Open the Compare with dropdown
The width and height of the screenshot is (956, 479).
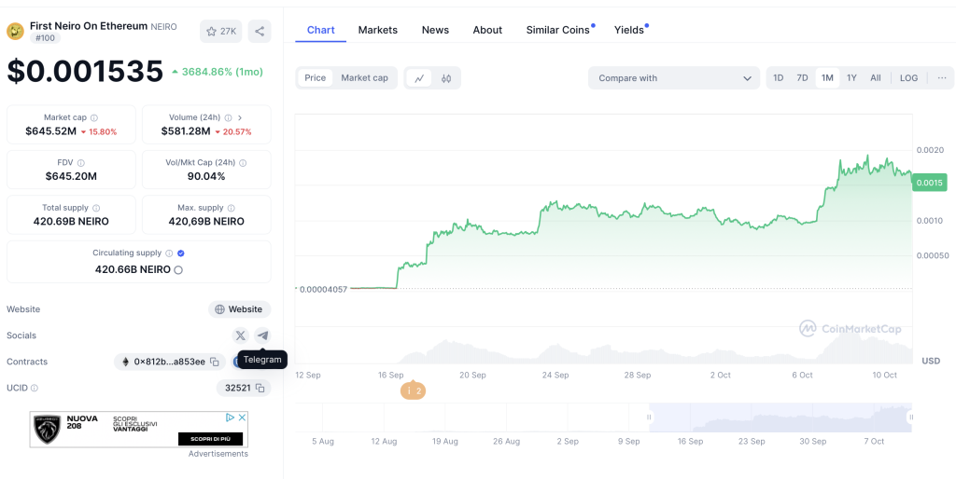tap(674, 78)
